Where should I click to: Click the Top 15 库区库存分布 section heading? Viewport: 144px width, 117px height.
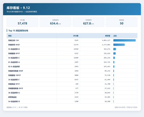coord(18,31)
